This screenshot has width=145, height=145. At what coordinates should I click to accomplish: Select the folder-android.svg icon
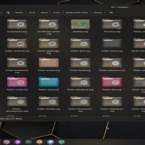pos(17,43)
